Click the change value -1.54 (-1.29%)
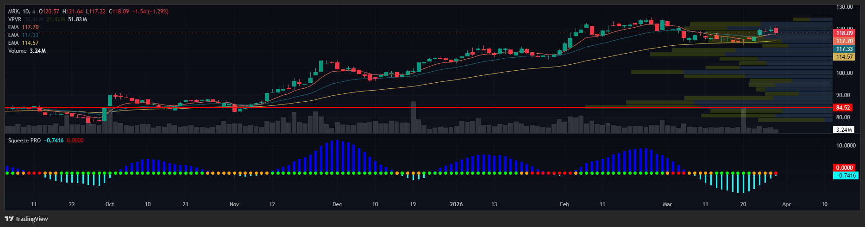 coord(150,12)
